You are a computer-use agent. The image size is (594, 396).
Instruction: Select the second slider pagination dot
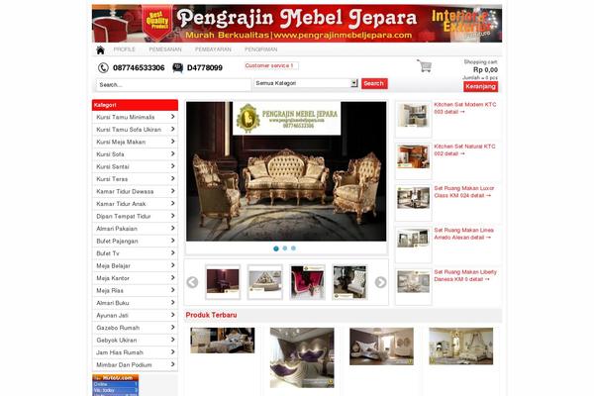pos(285,248)
